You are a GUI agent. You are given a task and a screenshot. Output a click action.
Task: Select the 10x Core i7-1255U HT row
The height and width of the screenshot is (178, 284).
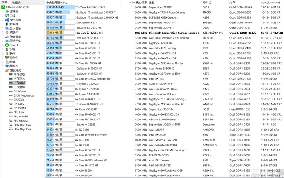(x=164, y=33)
